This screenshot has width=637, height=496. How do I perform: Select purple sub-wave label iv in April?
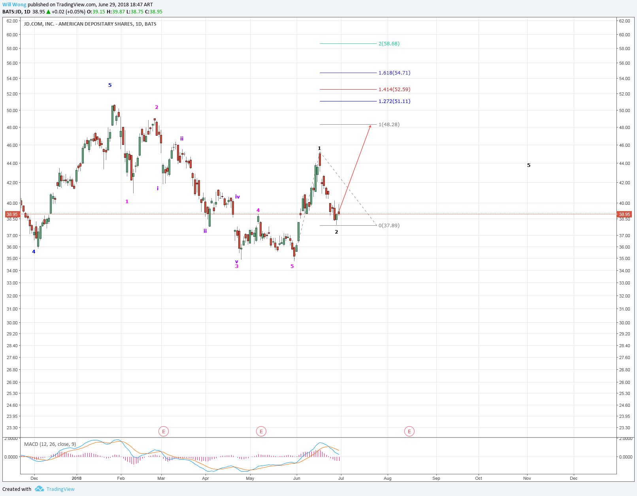click(237, 197)
